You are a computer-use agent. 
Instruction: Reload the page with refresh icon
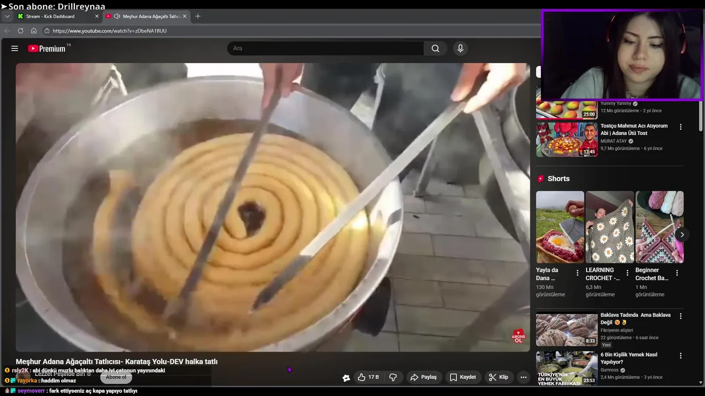20,31
